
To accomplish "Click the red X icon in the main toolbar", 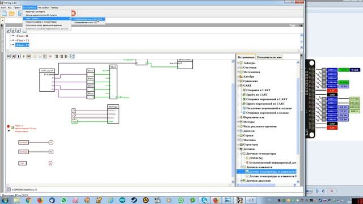I will 73,14.
